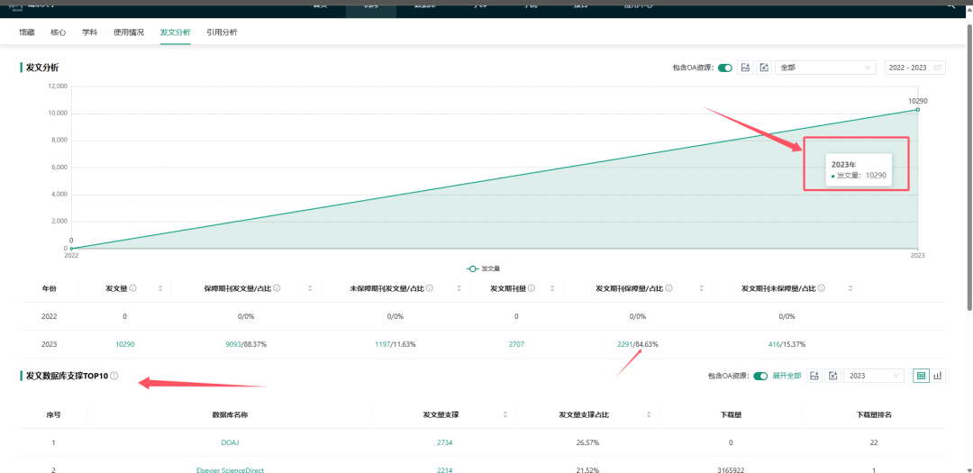The image size is (973, 473).
Task: Click the 展开全部 link
Action: (x=787, y=376)
